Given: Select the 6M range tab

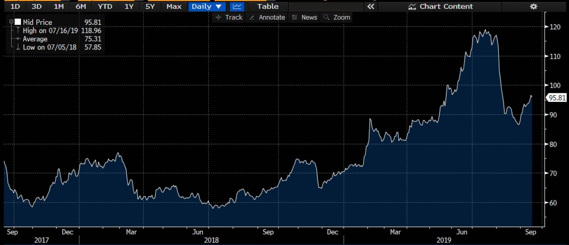Looking at the screenshot, I should click(x=81, y=7).
